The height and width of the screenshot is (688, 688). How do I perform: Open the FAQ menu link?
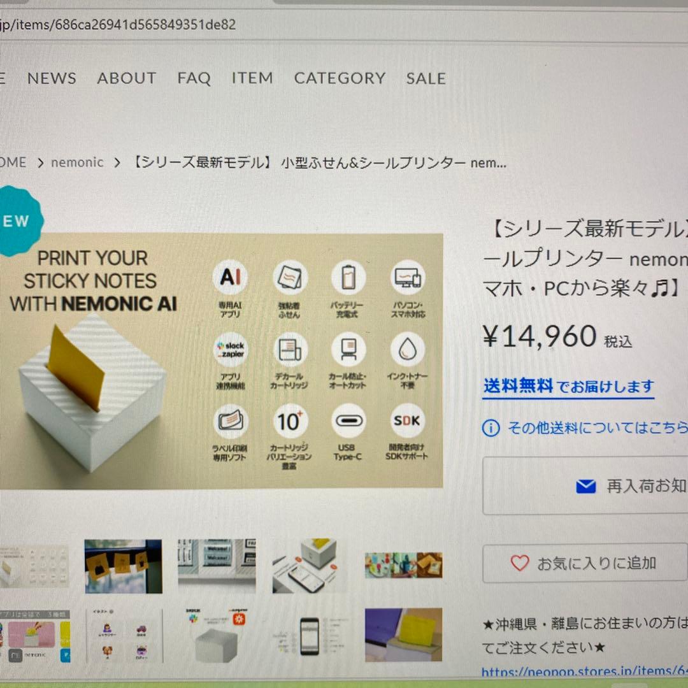coord(194,78)
